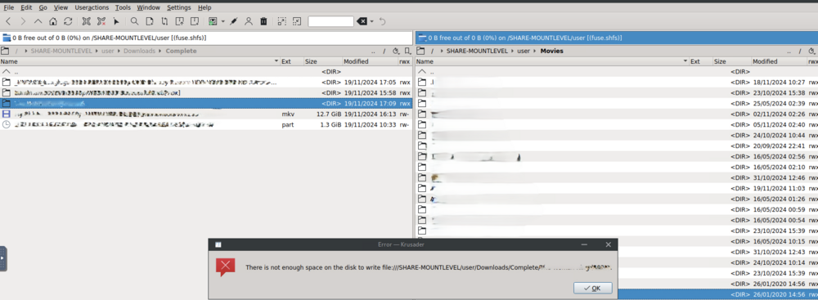Open right panel history clock dropdown
This screenshot has width=818, height=300.
(x=811, y=51)
